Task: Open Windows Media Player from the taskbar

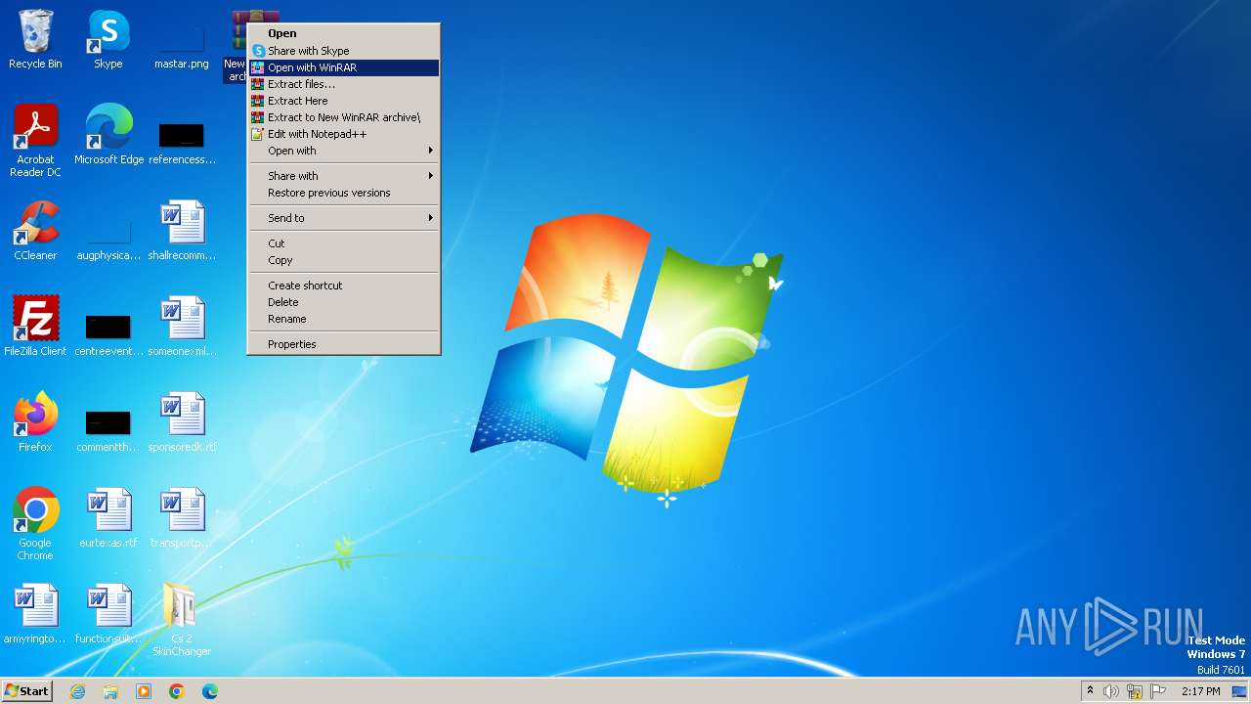Action: point(144,691)
